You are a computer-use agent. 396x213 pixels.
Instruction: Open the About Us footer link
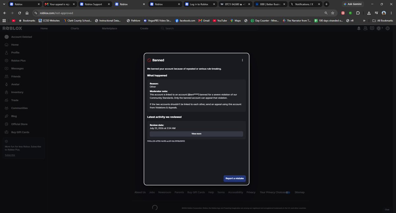[140, 192]
